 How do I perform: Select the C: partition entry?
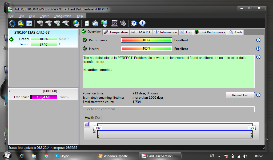coord(43,94)
